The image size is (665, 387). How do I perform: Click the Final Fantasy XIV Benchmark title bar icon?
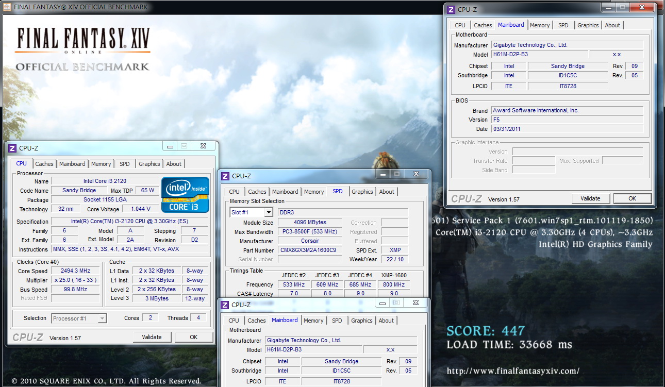click(x=7, y=7)
